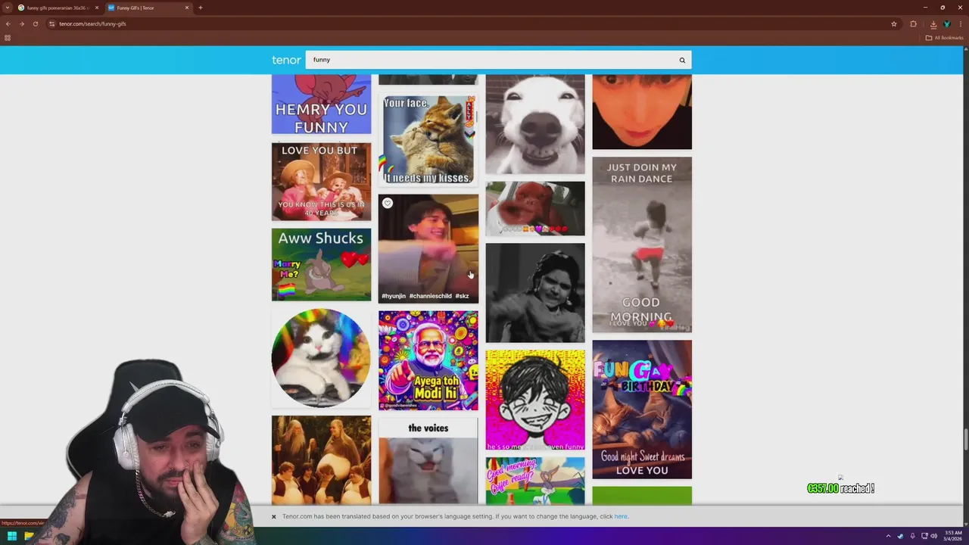Click the 'here' language link

pyautogui.click(x=621, y=516)
